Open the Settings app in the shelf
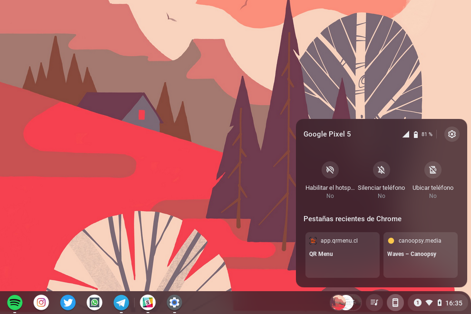471x314 pixels. [x=175, y=302]
